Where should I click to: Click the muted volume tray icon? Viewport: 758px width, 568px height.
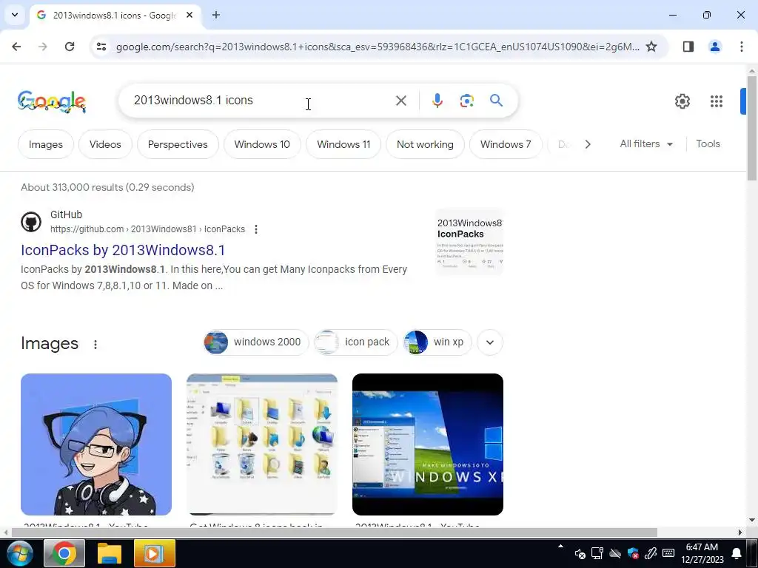click(580, 553)
